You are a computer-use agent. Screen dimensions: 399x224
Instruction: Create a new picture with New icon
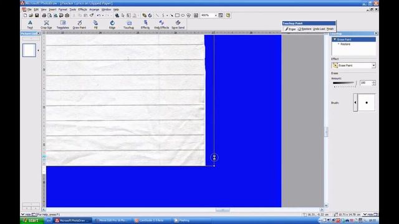[25, 16]
